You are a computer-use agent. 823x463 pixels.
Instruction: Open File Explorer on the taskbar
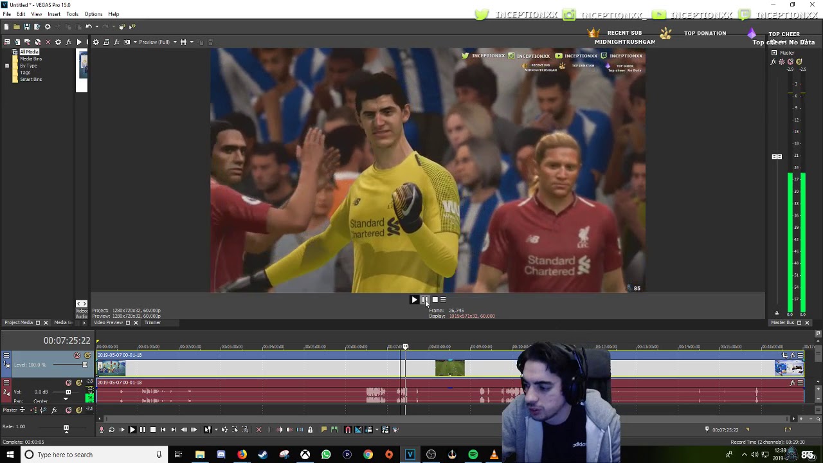[200, 455]
